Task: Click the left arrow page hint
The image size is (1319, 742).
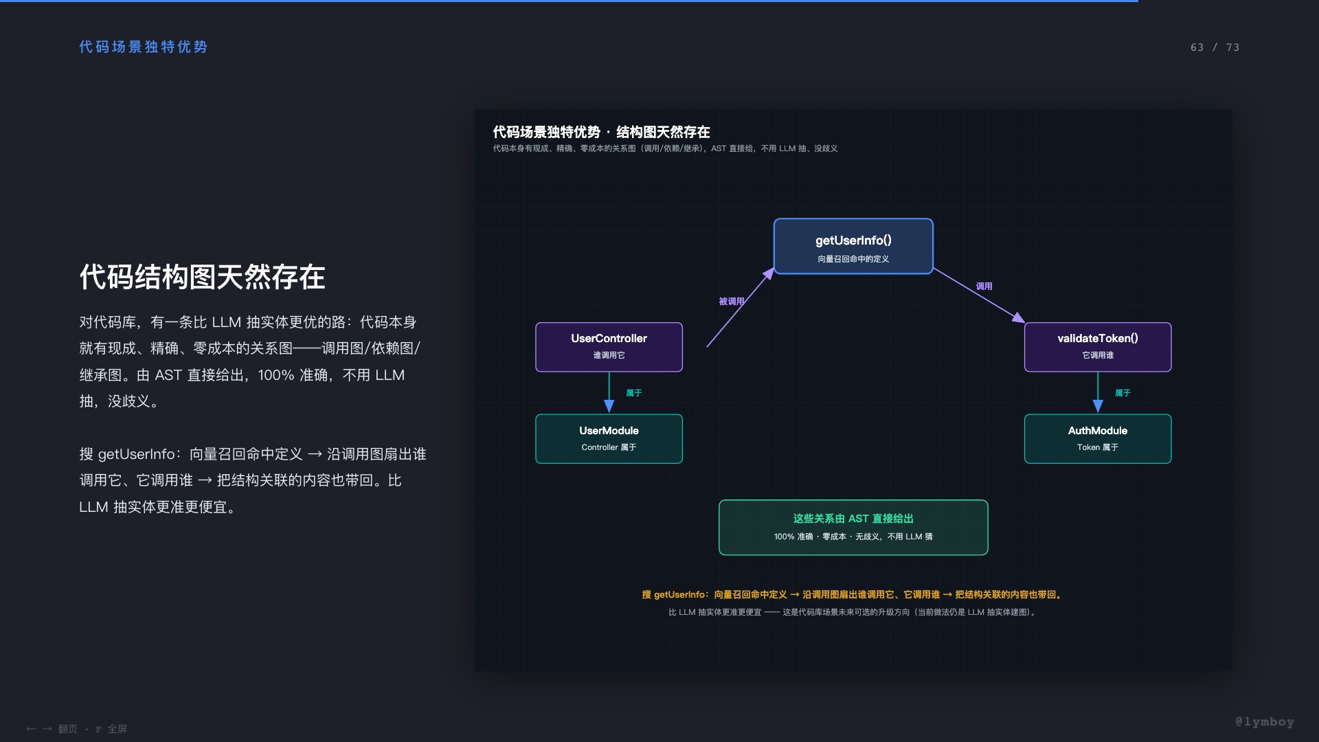Action: pos(31,729)
